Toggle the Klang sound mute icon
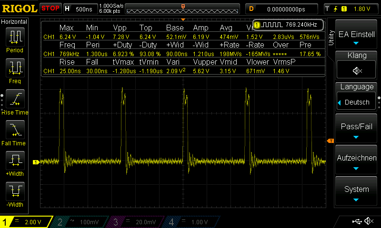The image size is (381, 228). pos(356,70)
